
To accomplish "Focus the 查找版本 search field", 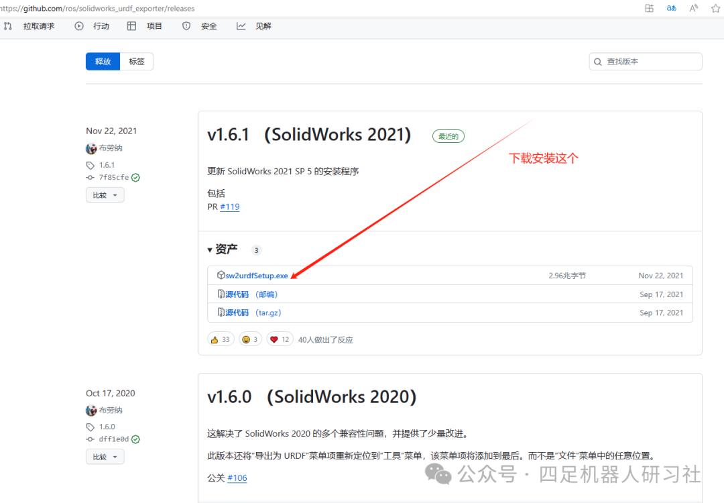I will coord(646,62).
